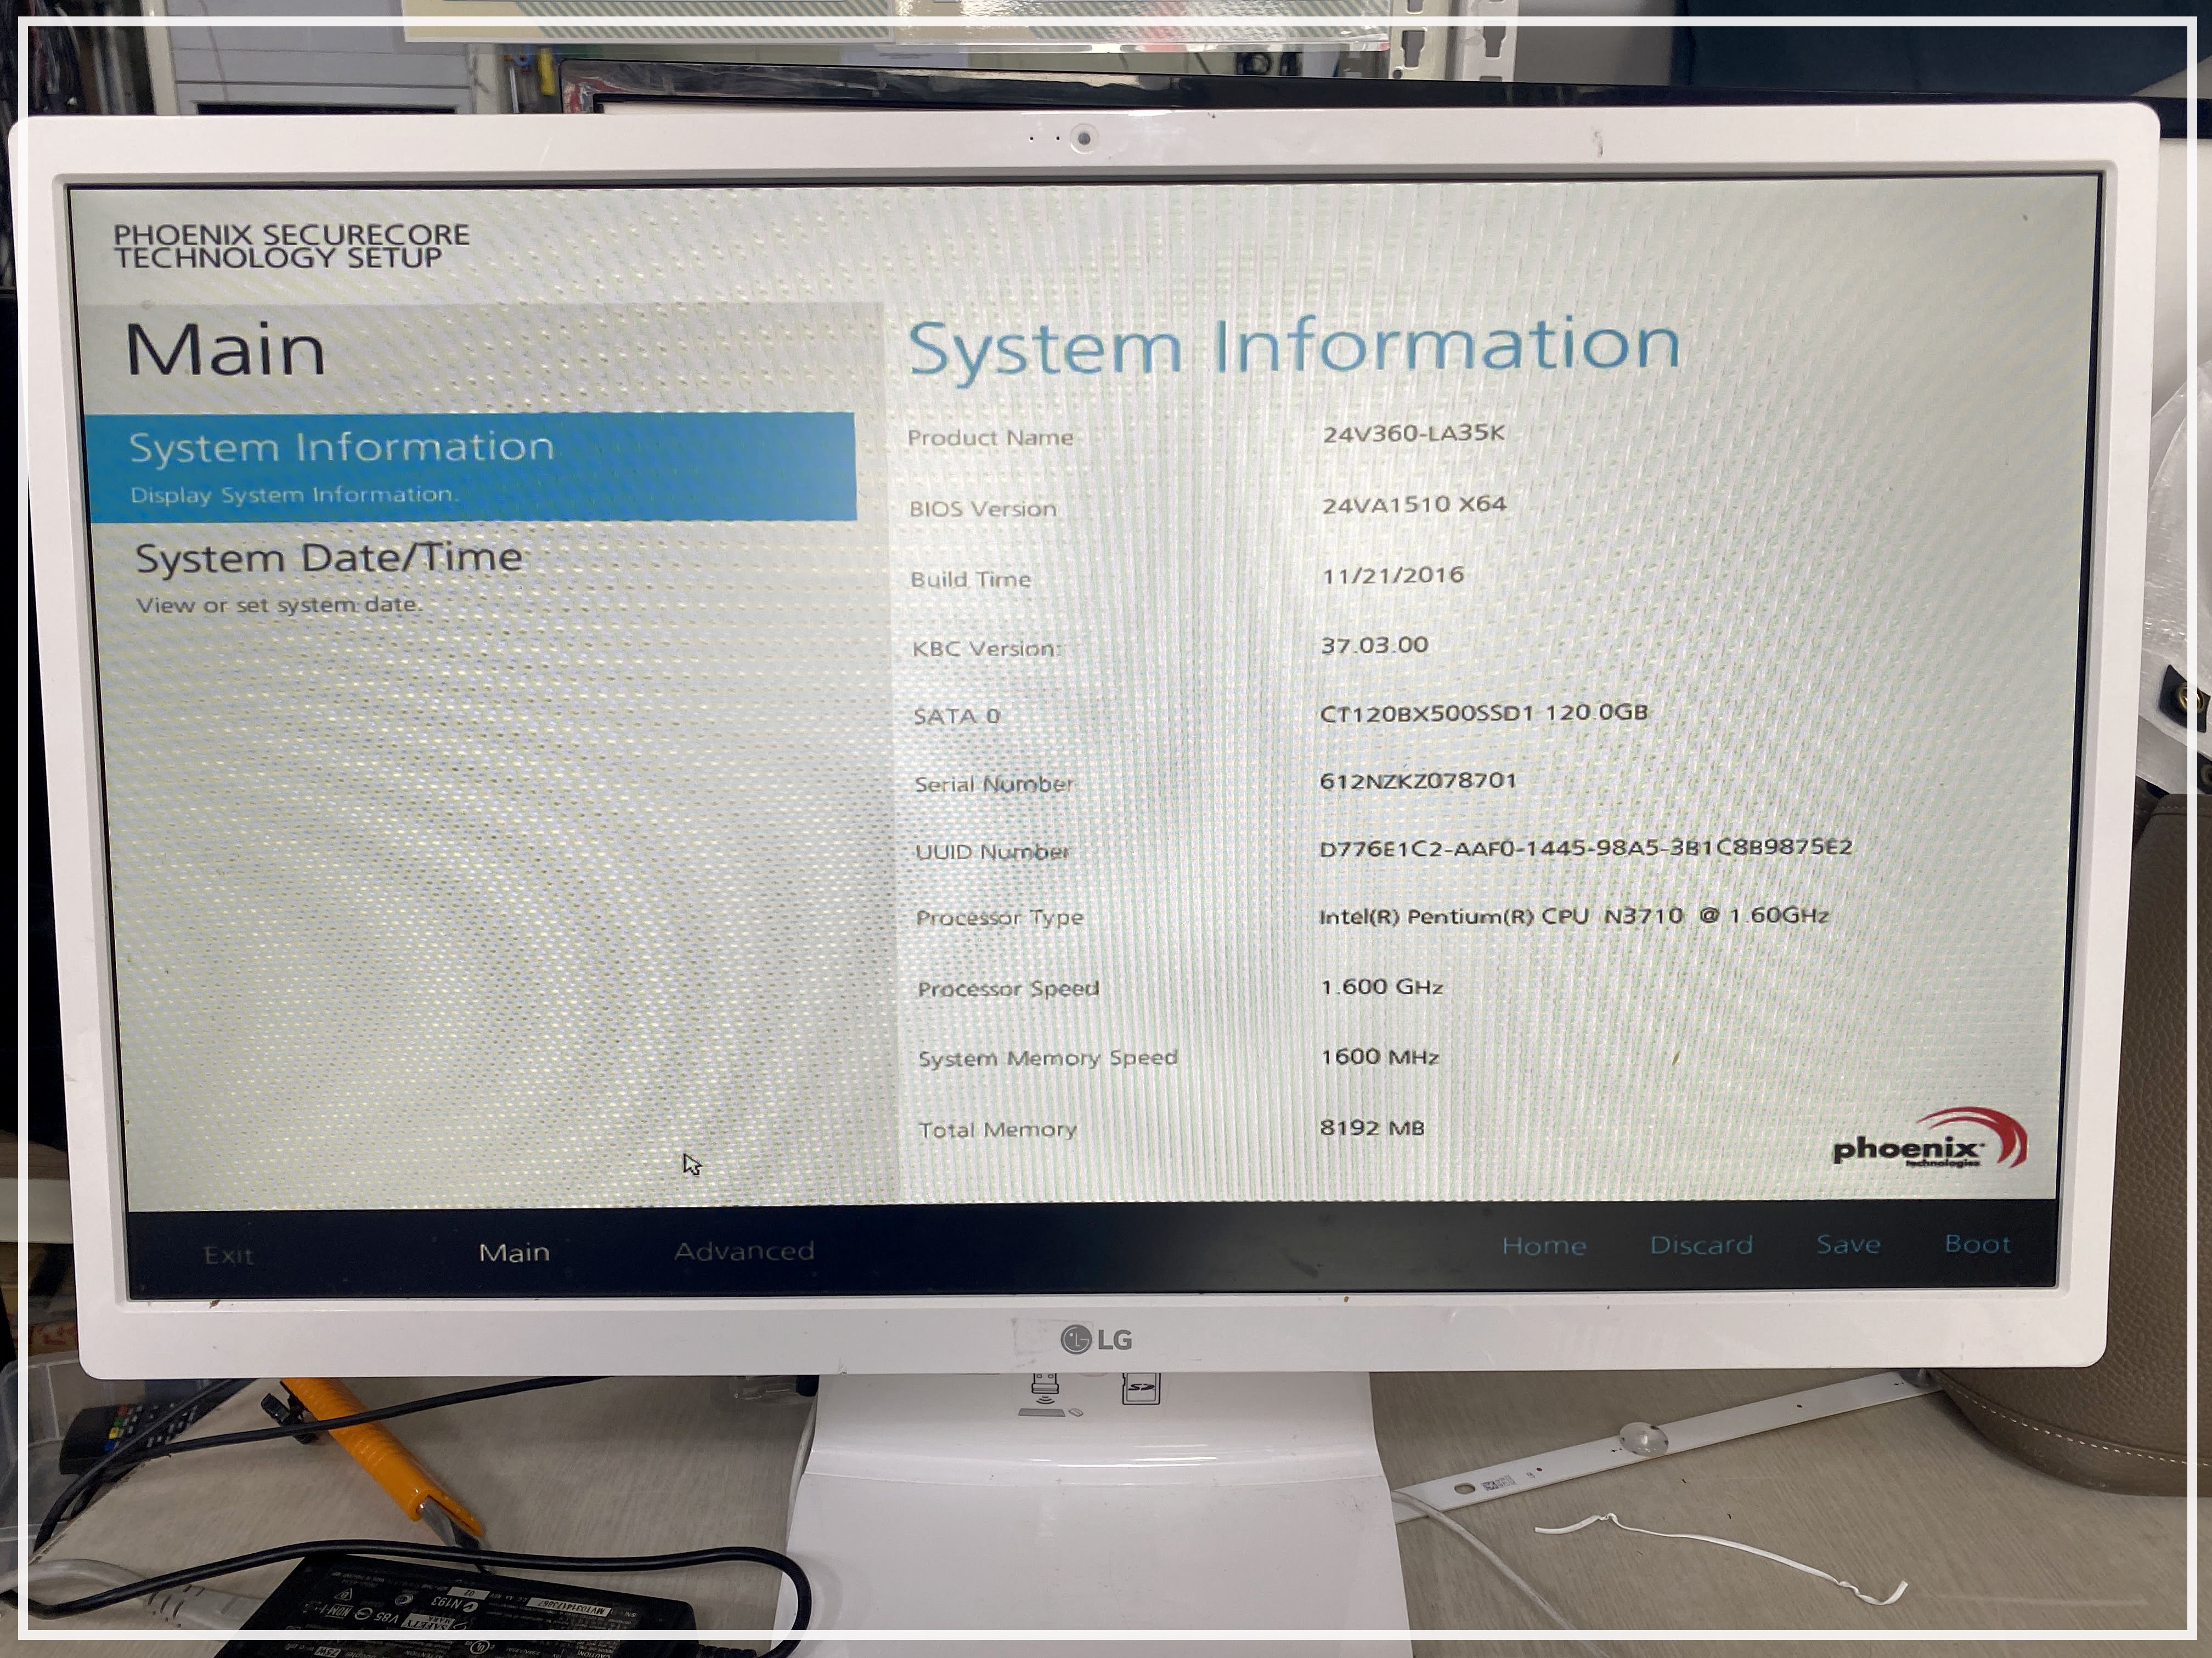Image resolution: width=2212 pixels, height=1658 pixels.
Task: Click the UUID Number value
Action: point(1585,849)
